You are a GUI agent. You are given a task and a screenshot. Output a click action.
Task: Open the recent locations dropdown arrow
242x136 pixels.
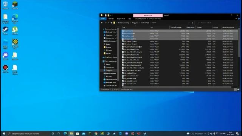tap(109, 23)
